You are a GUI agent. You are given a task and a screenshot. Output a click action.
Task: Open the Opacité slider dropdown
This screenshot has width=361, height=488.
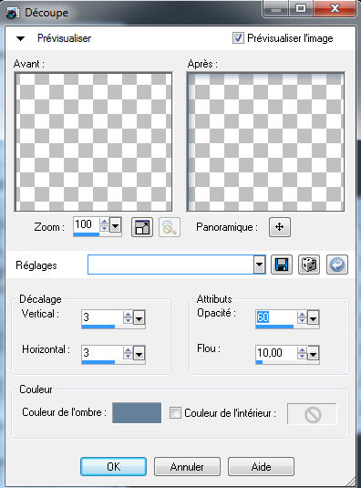coord(313,318)
